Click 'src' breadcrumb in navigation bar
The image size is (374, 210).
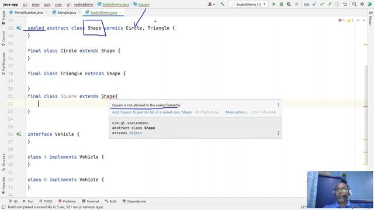tap(25, 4)
